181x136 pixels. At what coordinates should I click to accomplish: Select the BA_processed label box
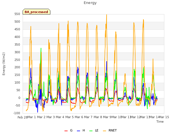click(x=36, y=12)
